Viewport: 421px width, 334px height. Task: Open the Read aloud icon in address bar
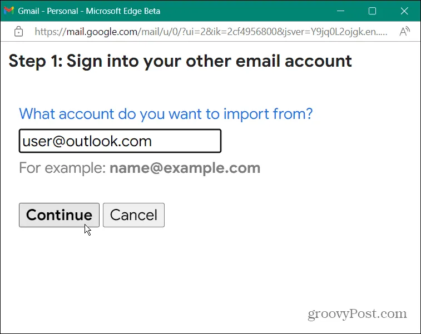pyautogui.click(x=405, y=32)
